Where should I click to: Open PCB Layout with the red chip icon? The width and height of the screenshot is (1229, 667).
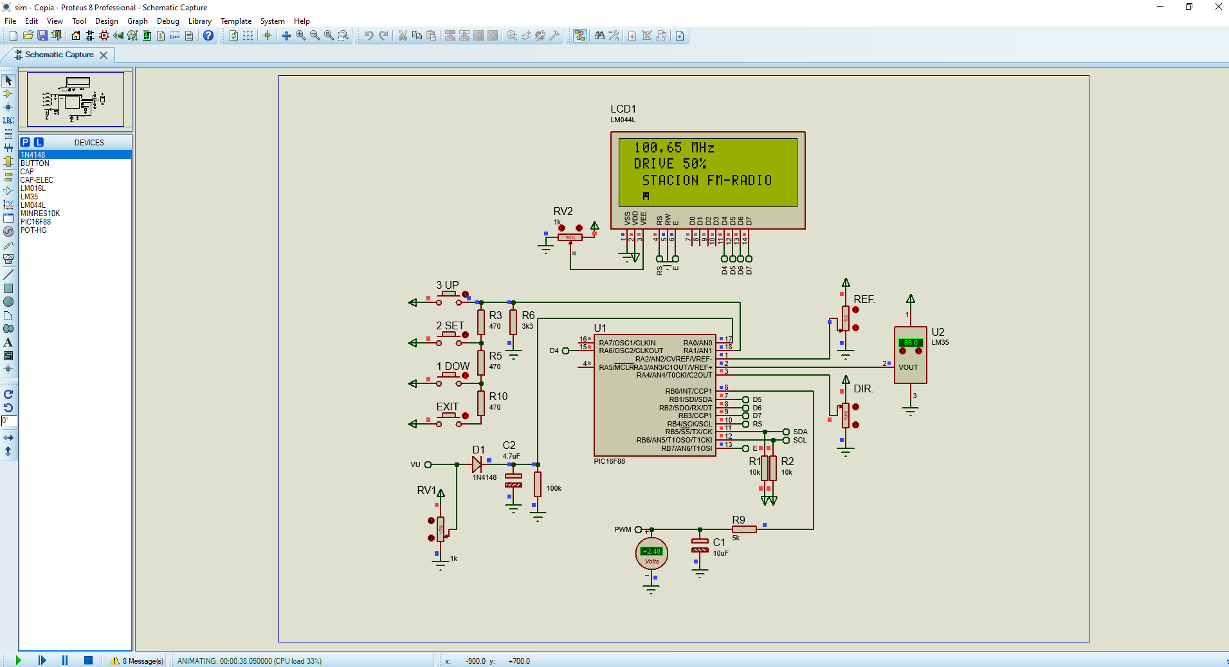[104, 36]
